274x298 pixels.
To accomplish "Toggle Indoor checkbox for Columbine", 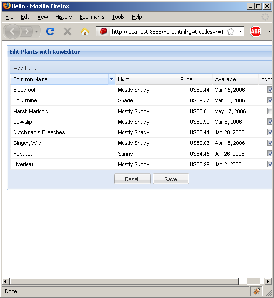I will pyautogui.click(x=270, y=100).
